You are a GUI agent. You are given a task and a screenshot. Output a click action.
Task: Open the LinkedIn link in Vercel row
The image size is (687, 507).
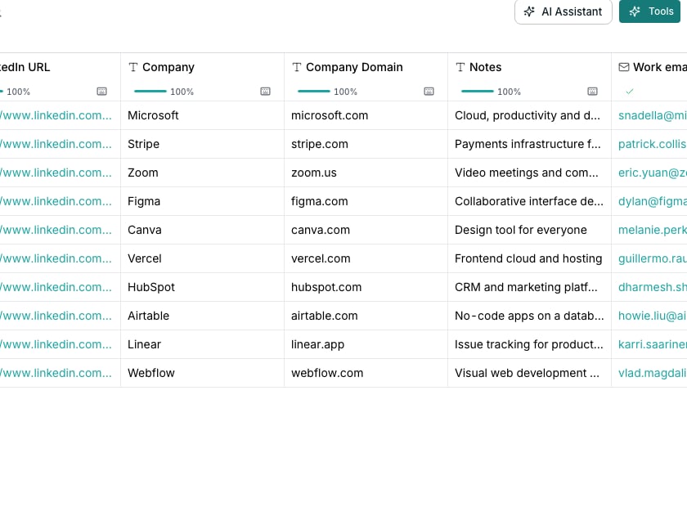56,258
